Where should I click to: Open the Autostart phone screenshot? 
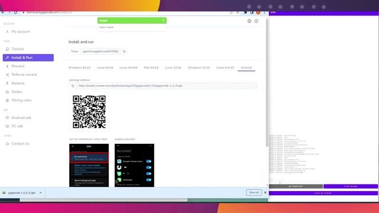[x=134, y=166]
